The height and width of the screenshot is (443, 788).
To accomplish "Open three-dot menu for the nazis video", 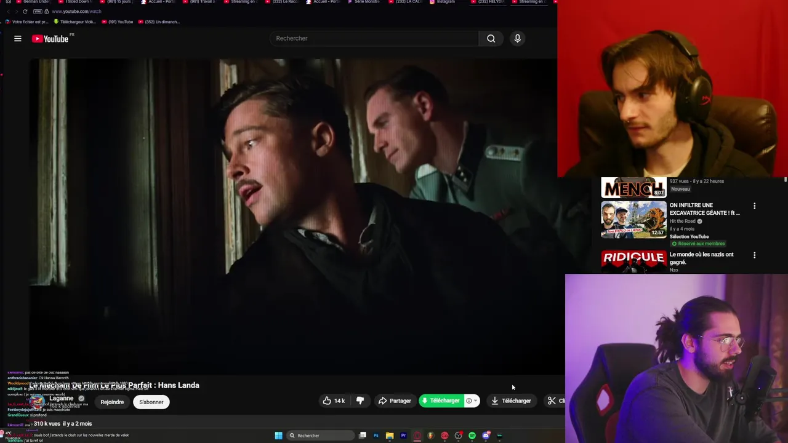I will pyautogui.click(x=754, y=255).
